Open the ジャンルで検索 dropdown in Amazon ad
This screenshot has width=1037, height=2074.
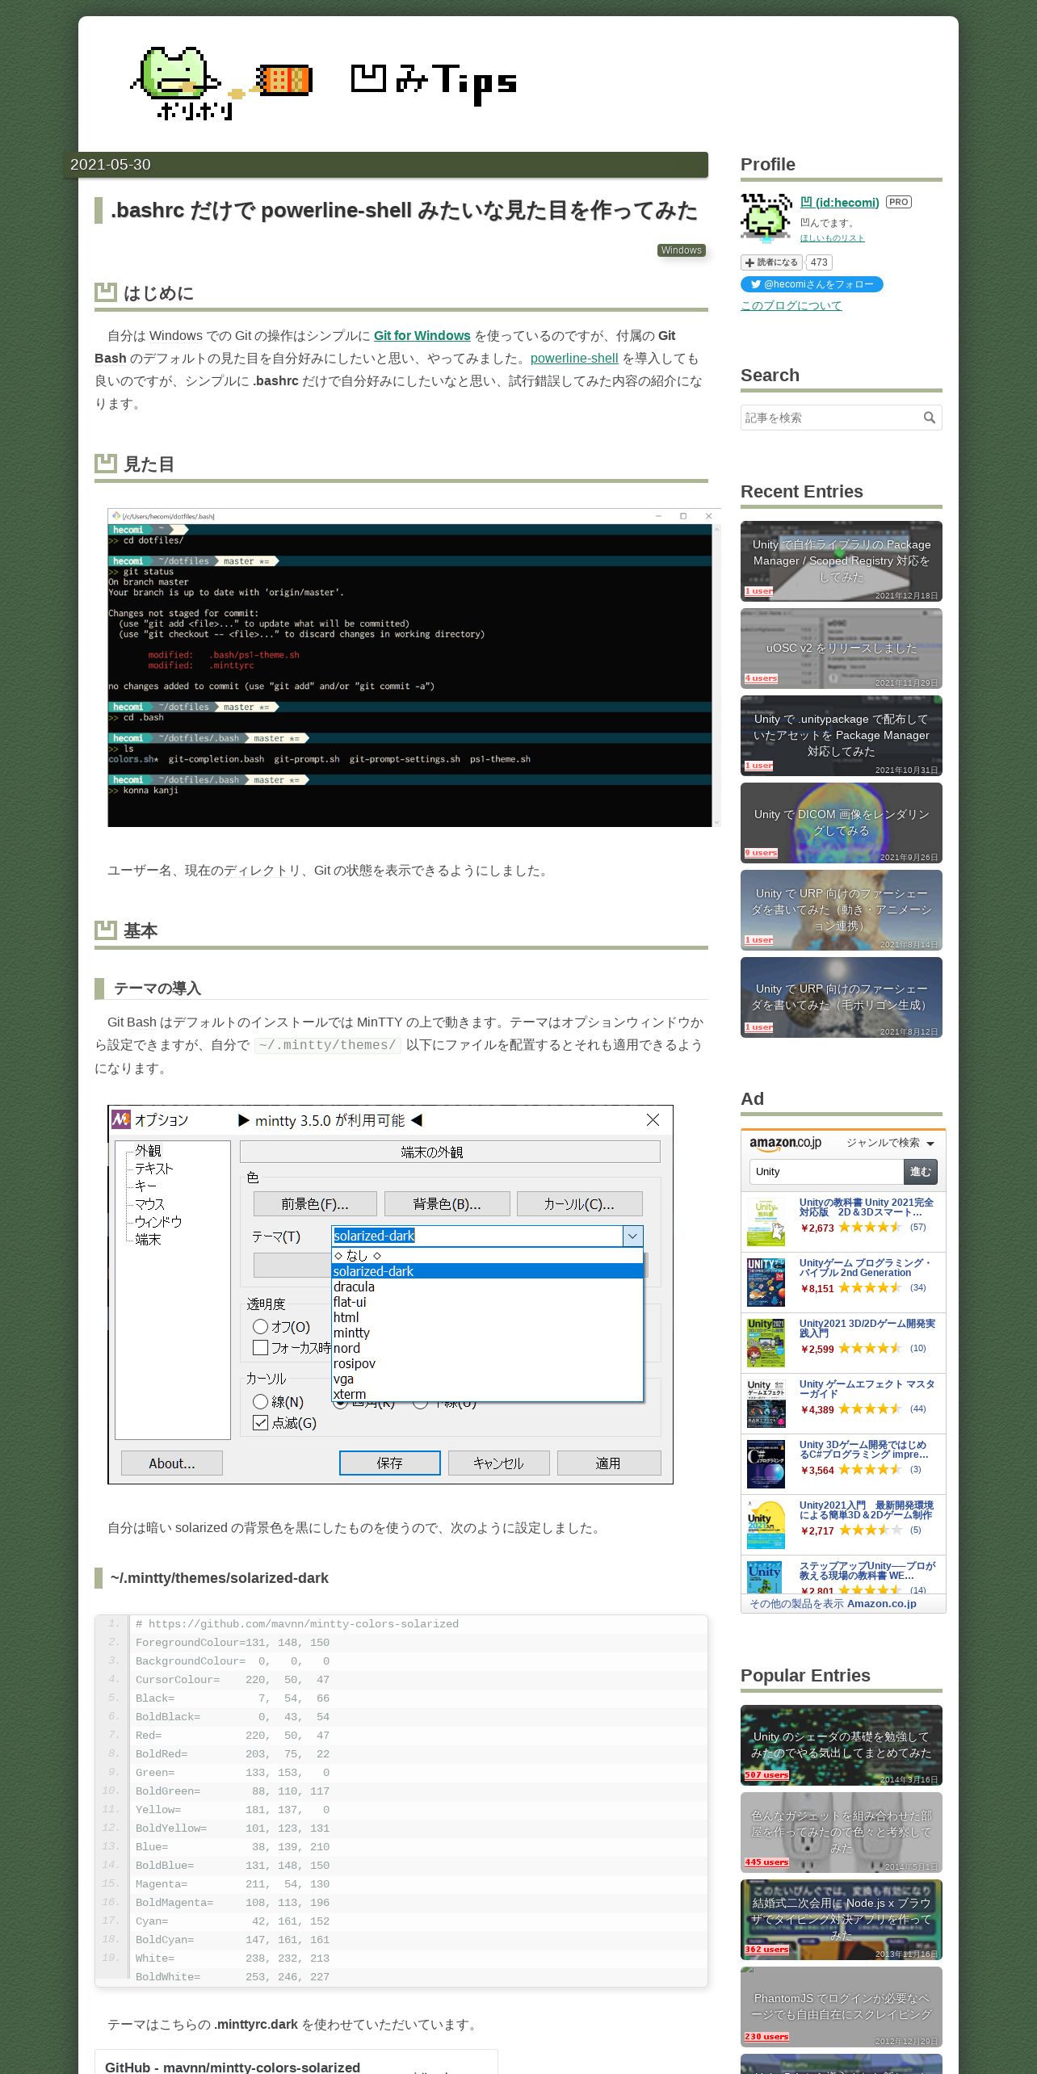tap(890, 1143)
